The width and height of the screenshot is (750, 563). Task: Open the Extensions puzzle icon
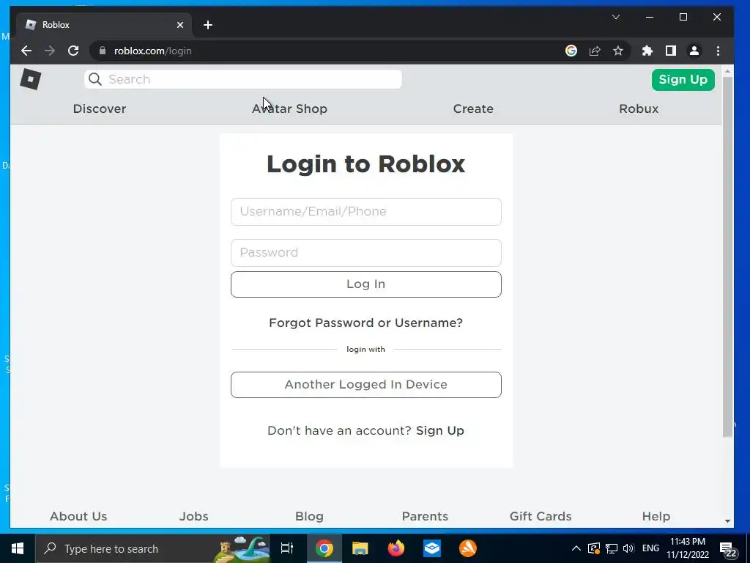[x=647, y=51]
